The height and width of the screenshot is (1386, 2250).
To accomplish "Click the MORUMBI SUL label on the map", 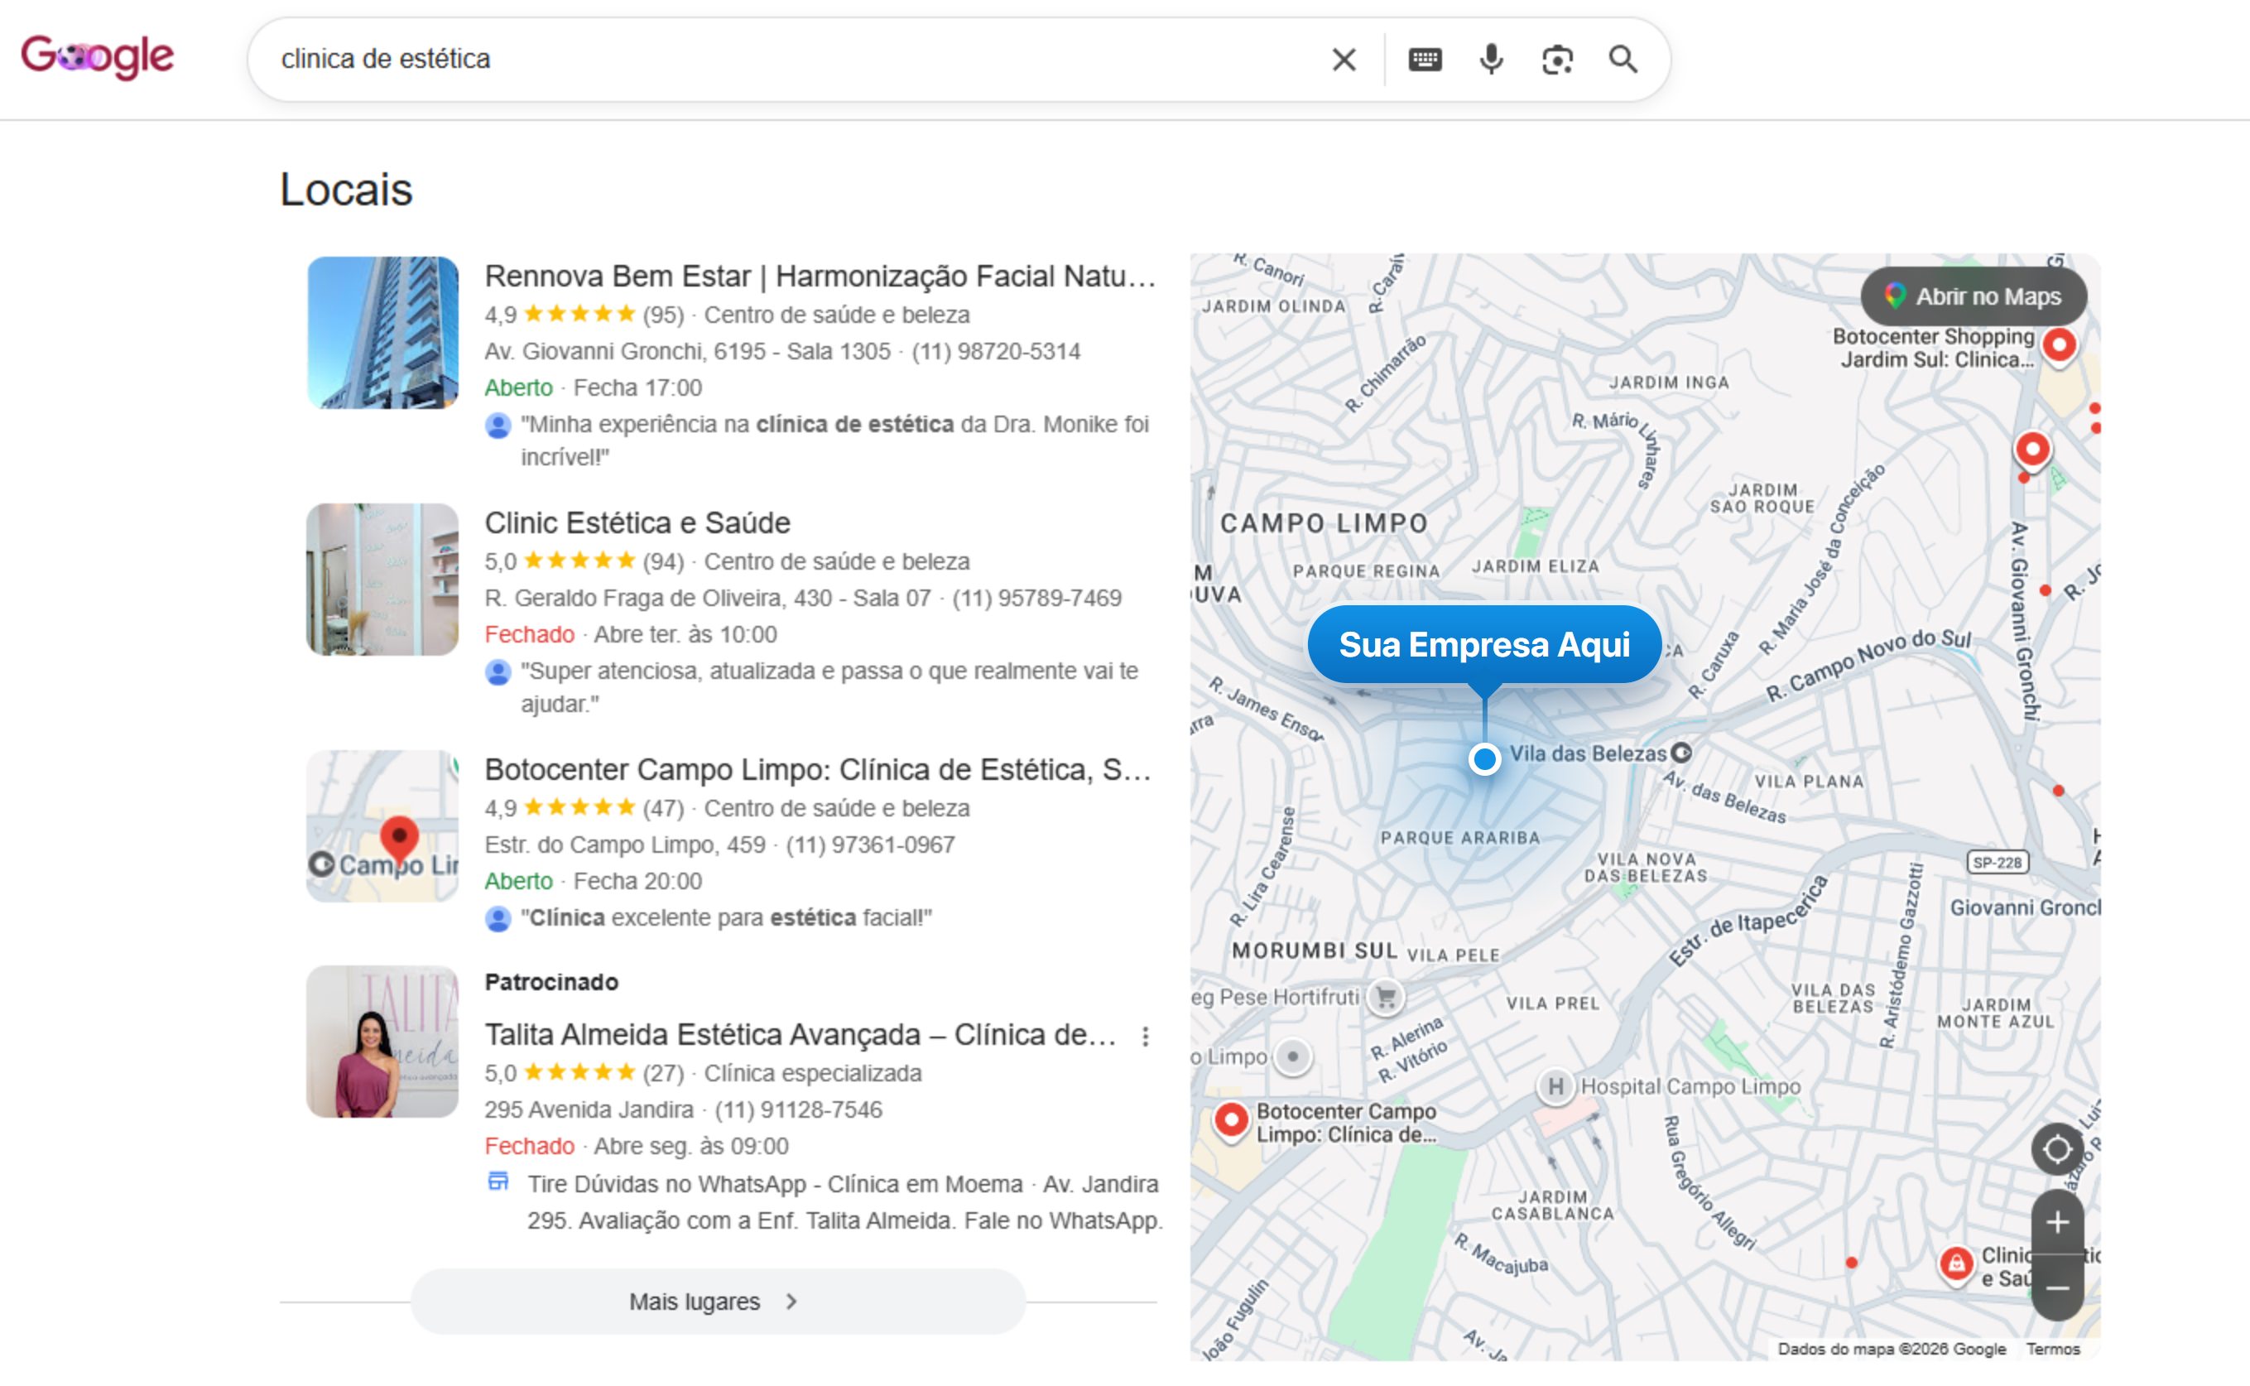I will (x=1315, y=950).
